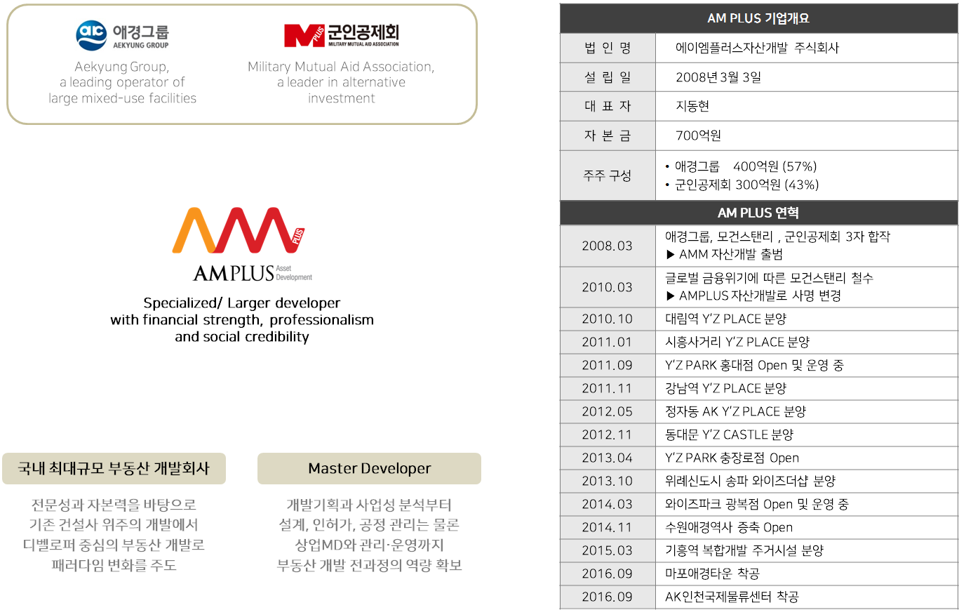Click '기흥역 복합개발 주거시설 분양' entry
959x610 pixels.
point(744,550)
